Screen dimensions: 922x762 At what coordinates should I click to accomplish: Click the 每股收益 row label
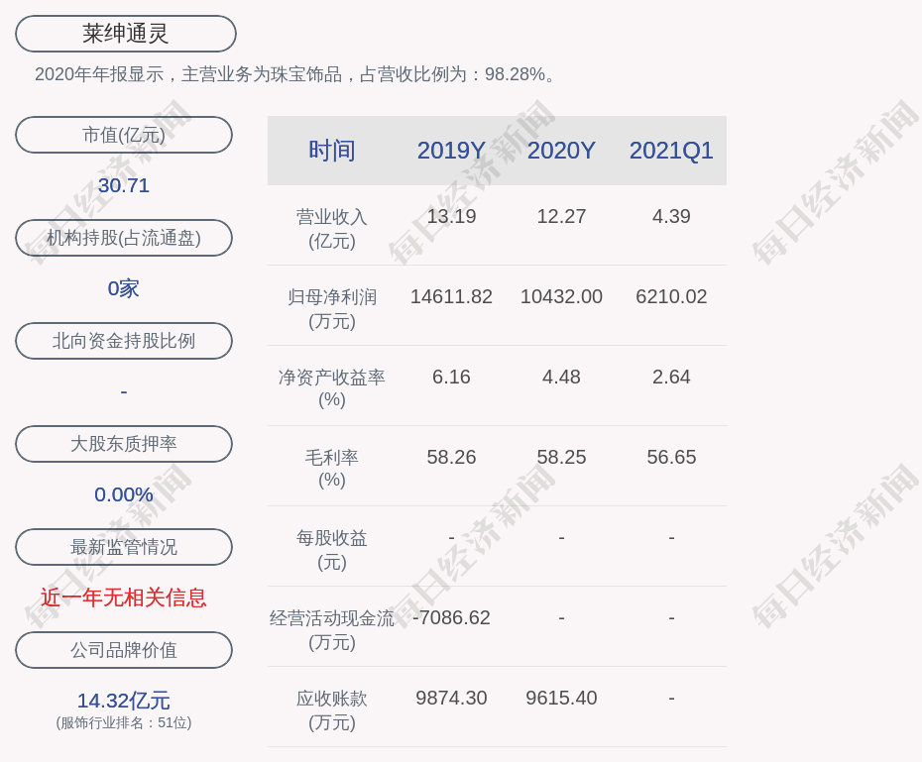coord(332,550)
